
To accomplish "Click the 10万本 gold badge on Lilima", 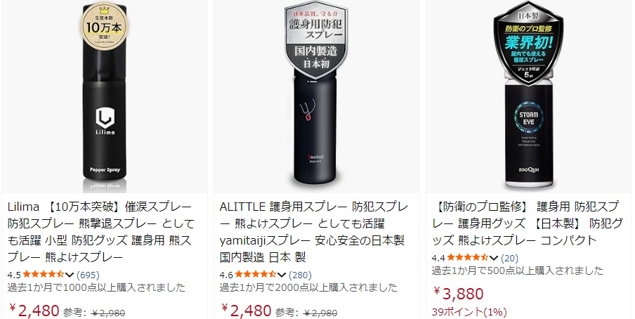I will point(105,27).
